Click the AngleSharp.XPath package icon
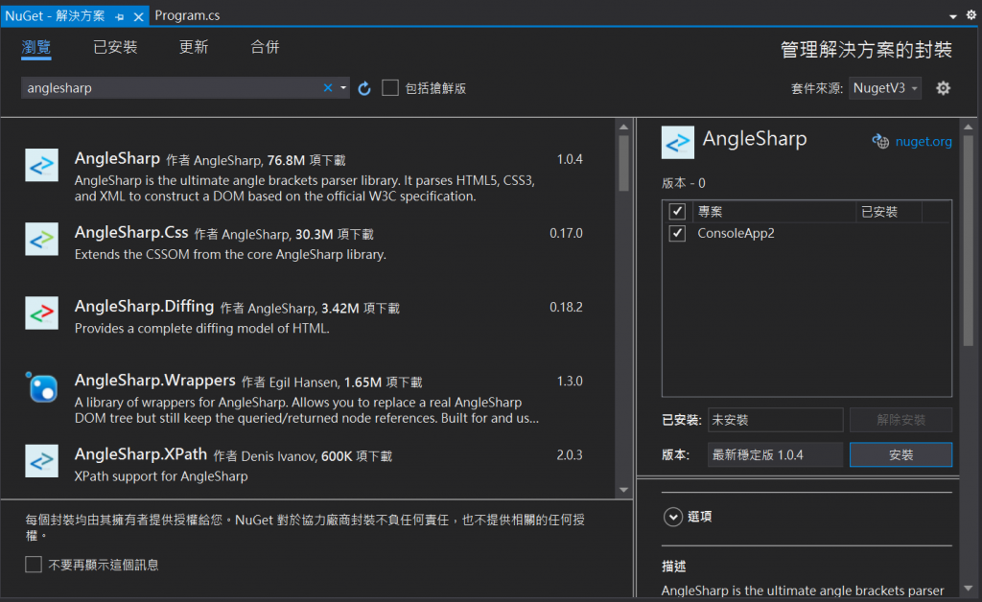Image resolution: width=982 pixels, height=602 pixels. (41, 460)
